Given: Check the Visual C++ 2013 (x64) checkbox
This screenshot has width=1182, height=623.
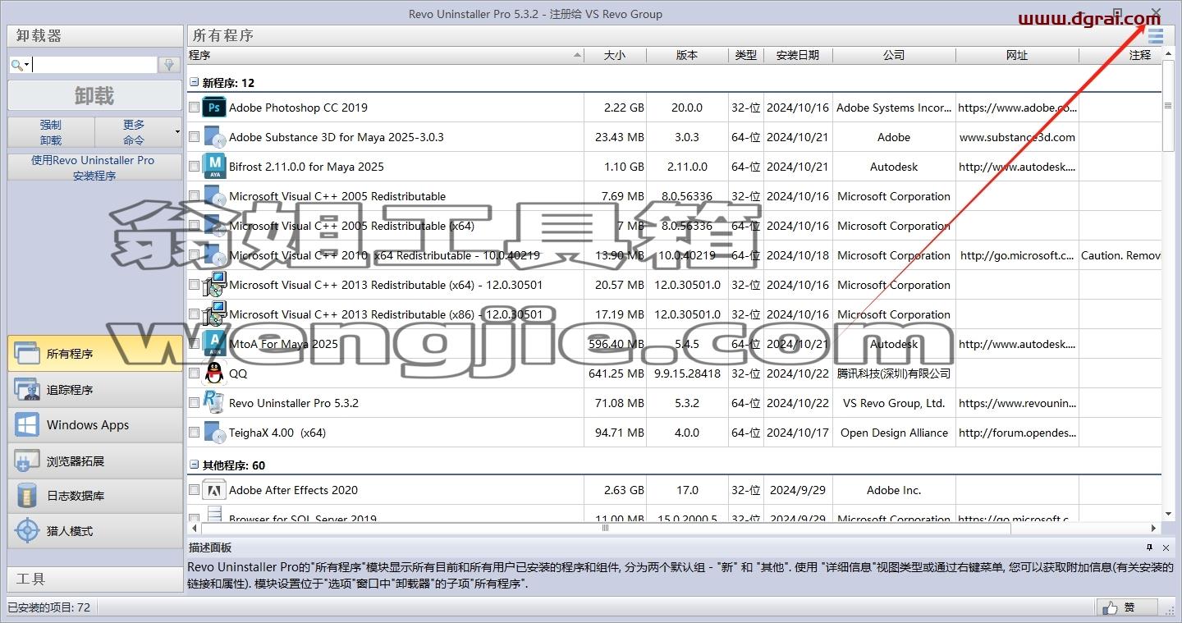Looking at the screenshot, I should 194,285.
